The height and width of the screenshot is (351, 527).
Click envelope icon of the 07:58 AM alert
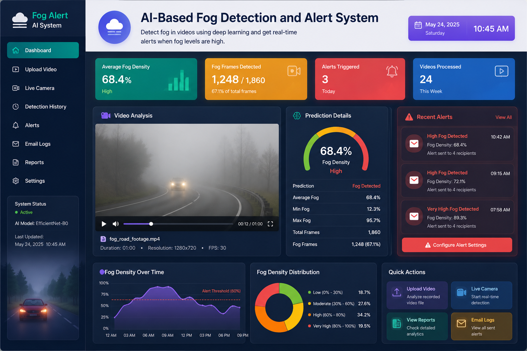414,216
